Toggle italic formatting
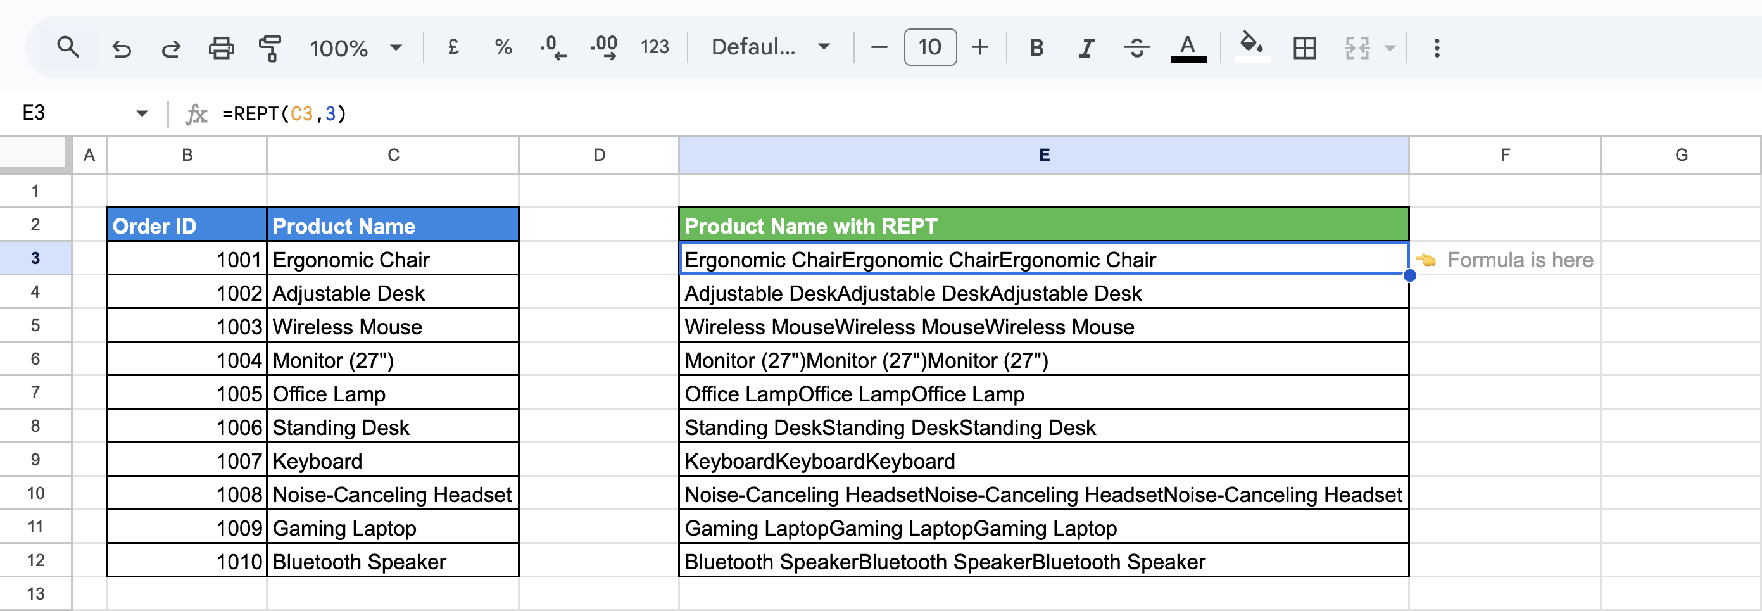 1086,48
